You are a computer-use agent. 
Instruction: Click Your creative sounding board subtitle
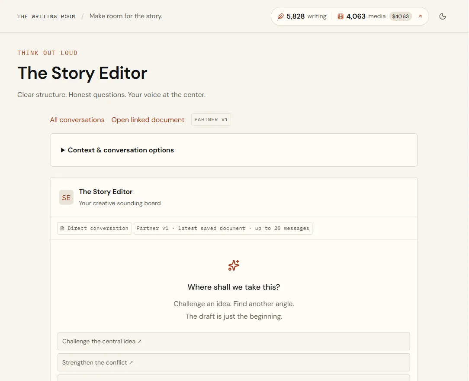[x=120, y=203]
